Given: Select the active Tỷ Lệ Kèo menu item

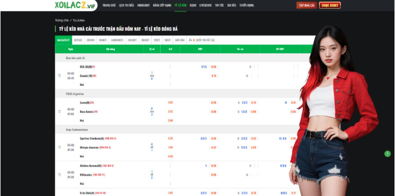Looking at the screenshot, I should pyautogui.click(x=180, y=5).
